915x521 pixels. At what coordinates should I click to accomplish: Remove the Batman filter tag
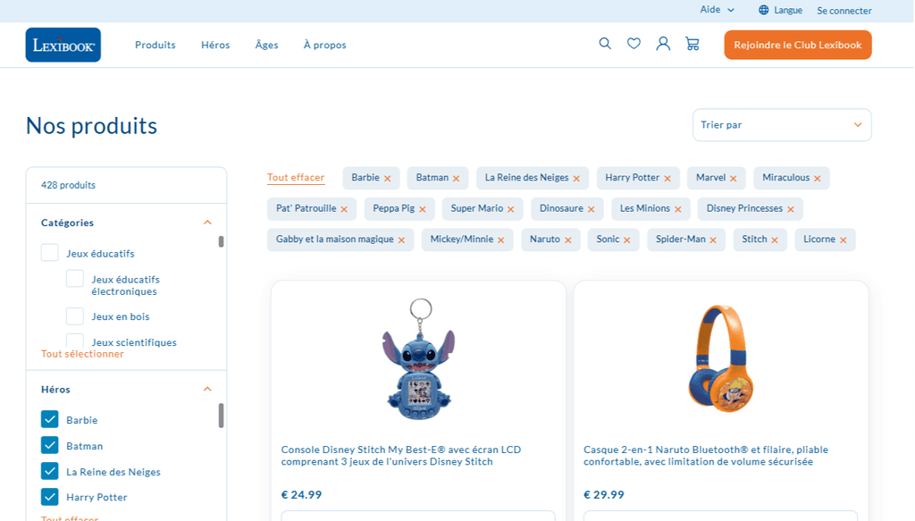coord(457,179)
